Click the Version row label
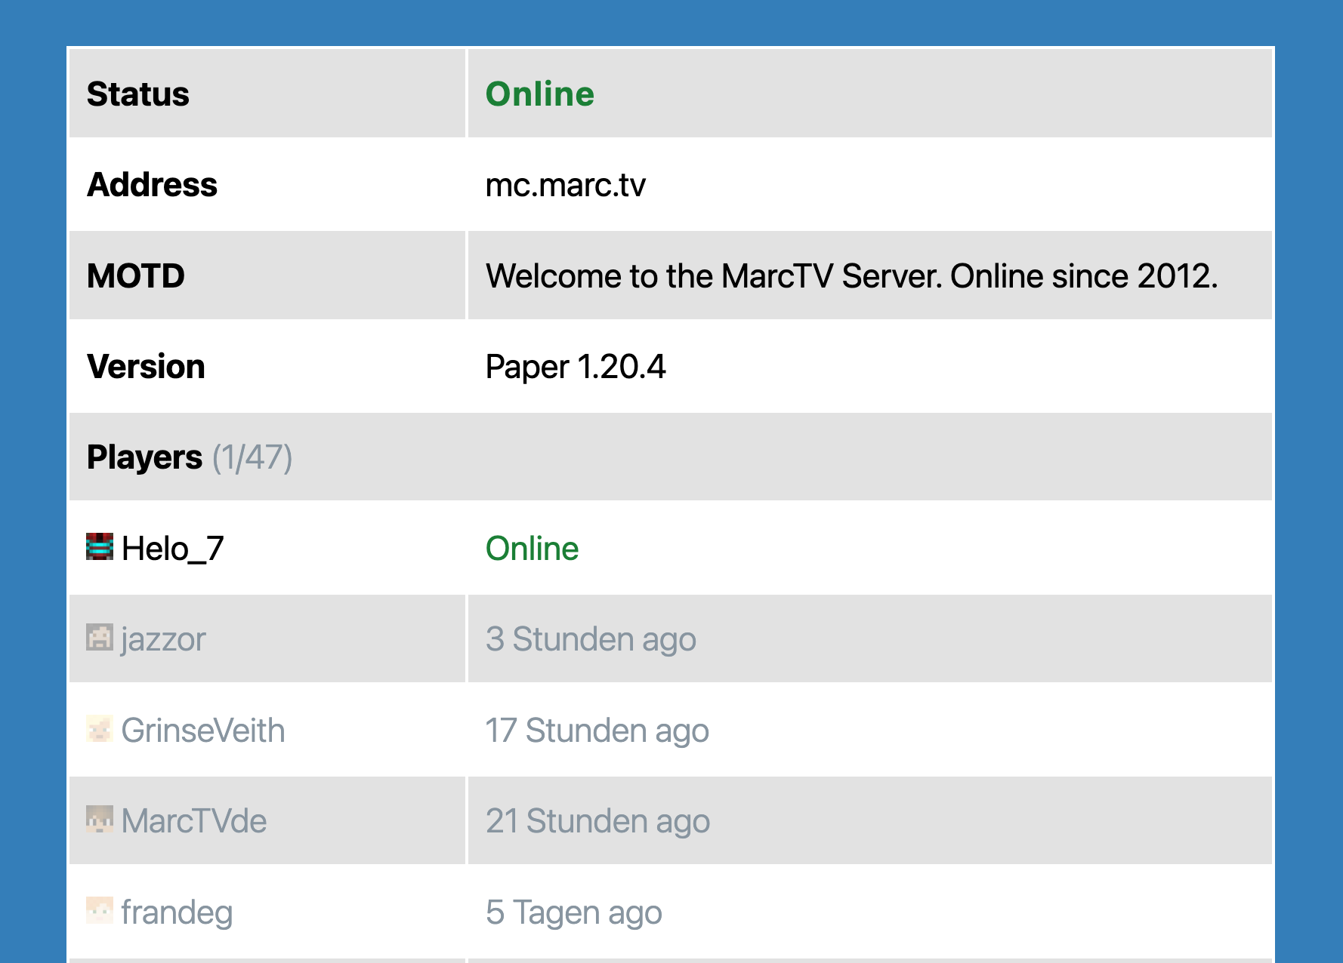The image size is (1343, 963). 146,367
